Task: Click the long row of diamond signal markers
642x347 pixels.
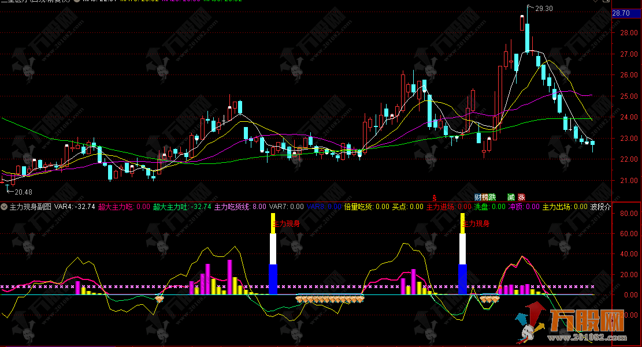Action: pos(330,299)
